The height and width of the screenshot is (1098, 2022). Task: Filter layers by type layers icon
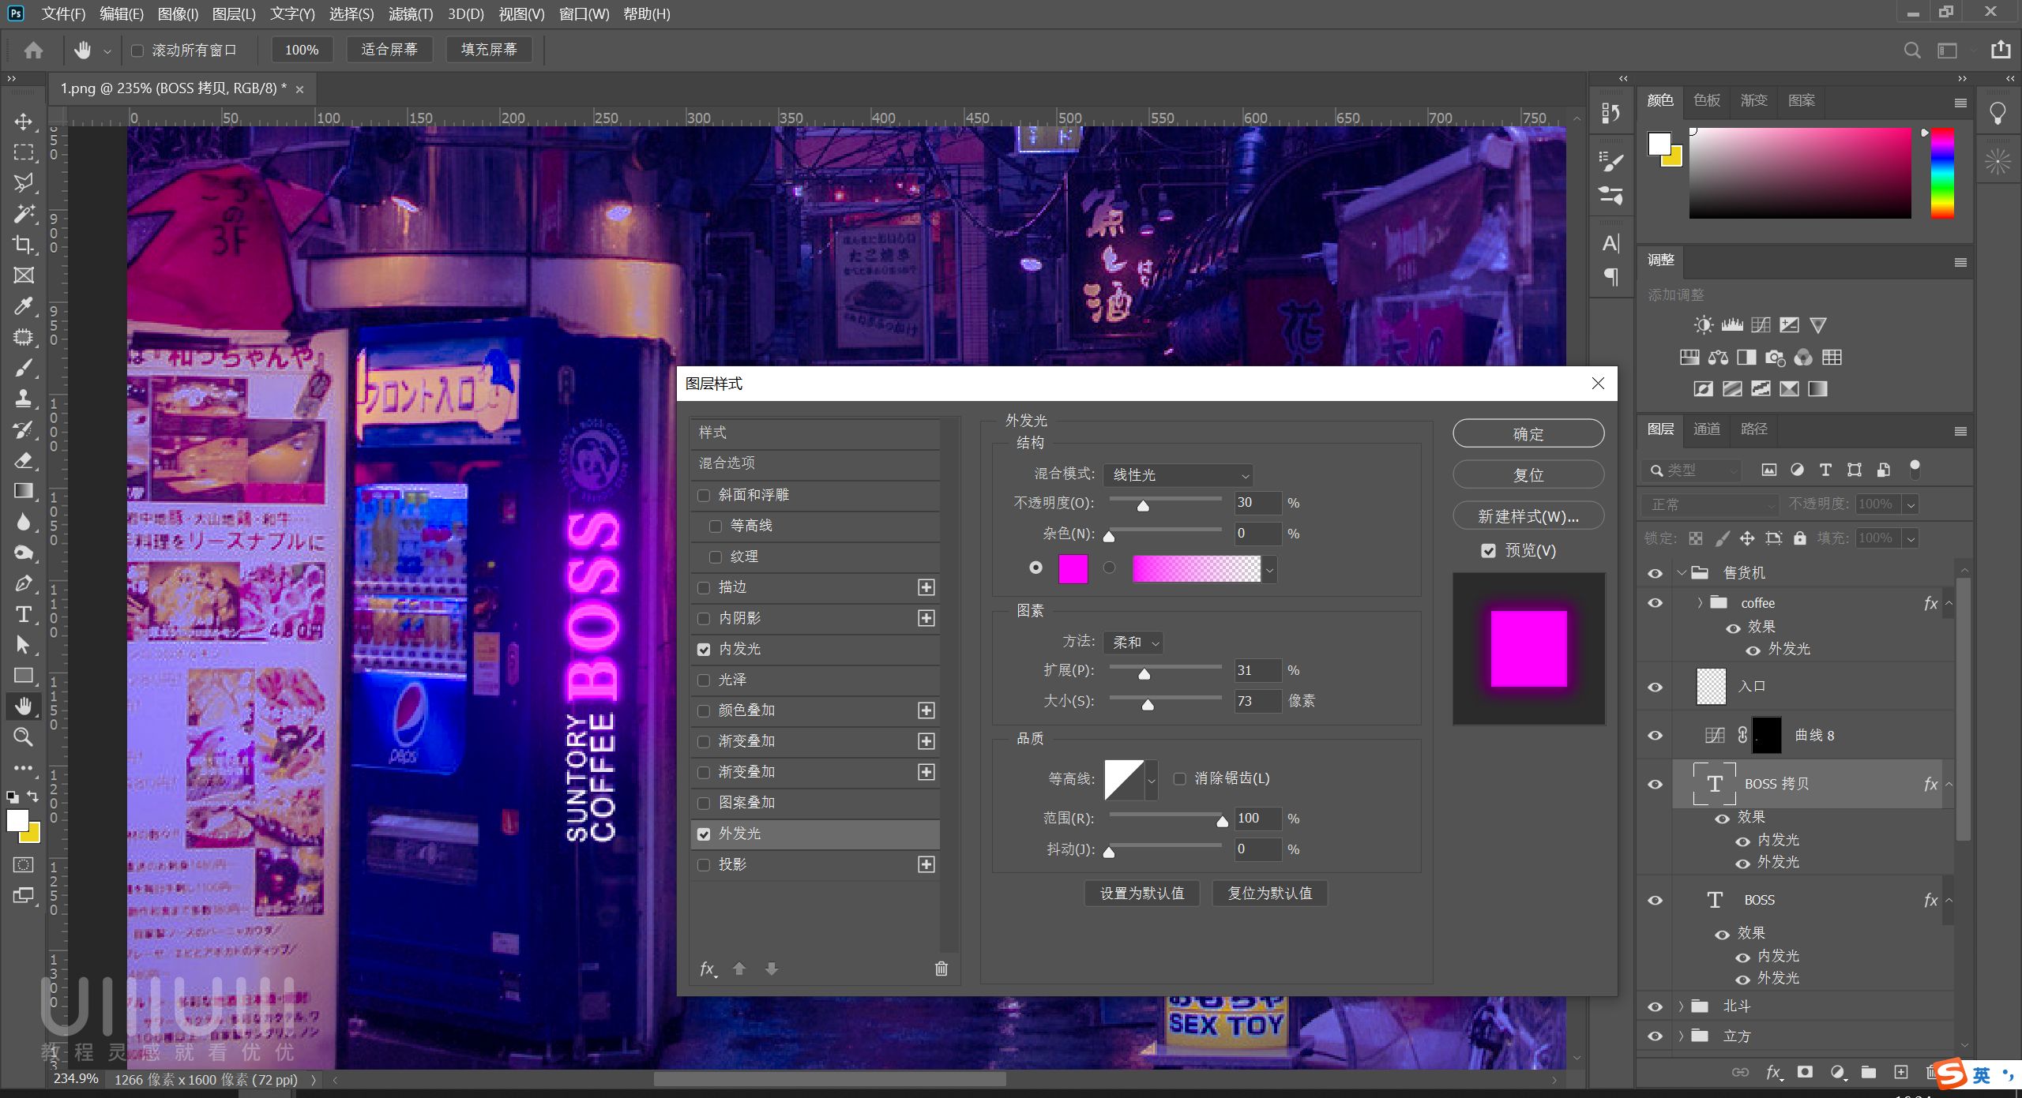pos(1825,470)
